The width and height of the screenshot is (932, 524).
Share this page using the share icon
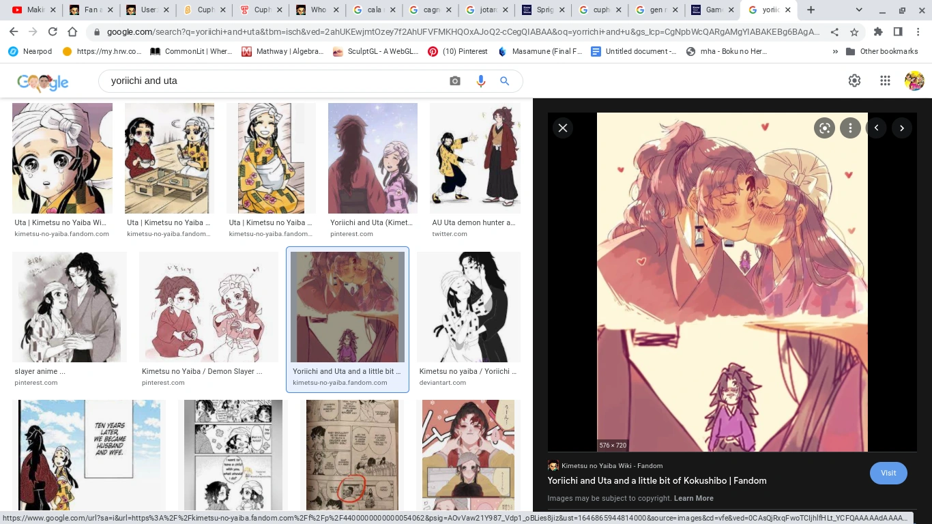pos(834,31)
